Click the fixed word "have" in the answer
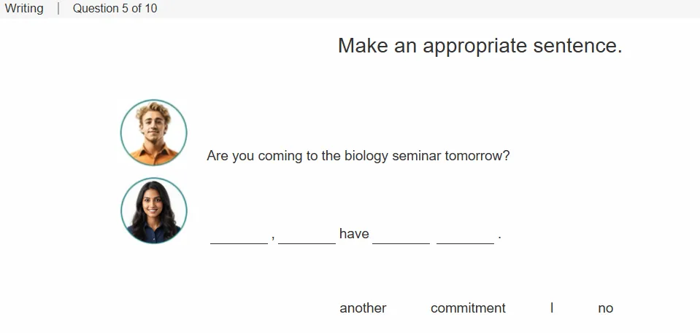 tap(354, 234)
